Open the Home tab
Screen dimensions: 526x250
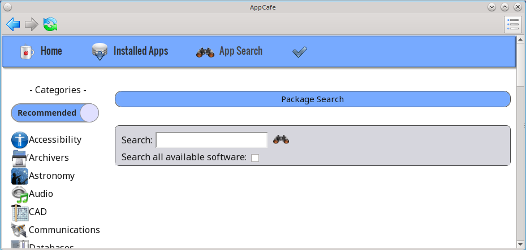51,51
